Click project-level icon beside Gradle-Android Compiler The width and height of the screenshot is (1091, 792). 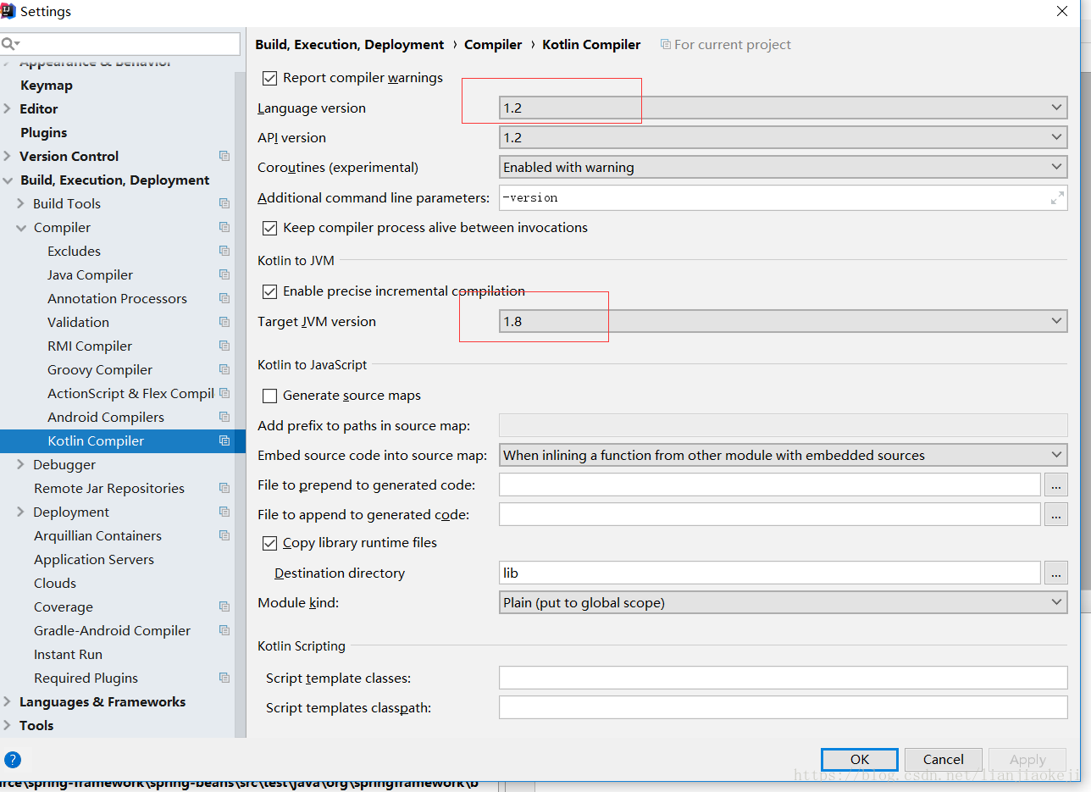[x=224, y=630]
